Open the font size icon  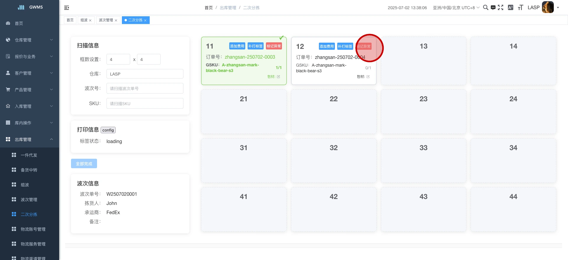click(x=520, y=8)
